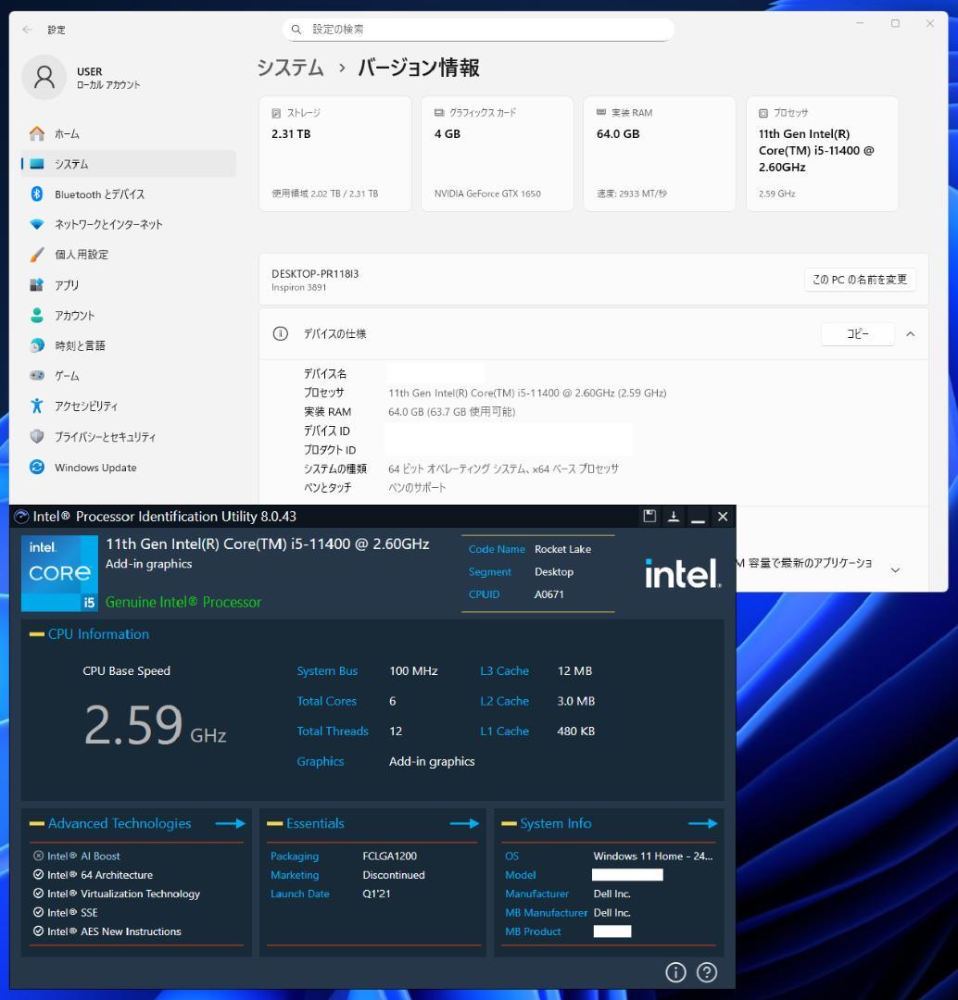Click the この PC の名前を変更 button
This screenshot has height=1000, width=958.
(860, 279)
